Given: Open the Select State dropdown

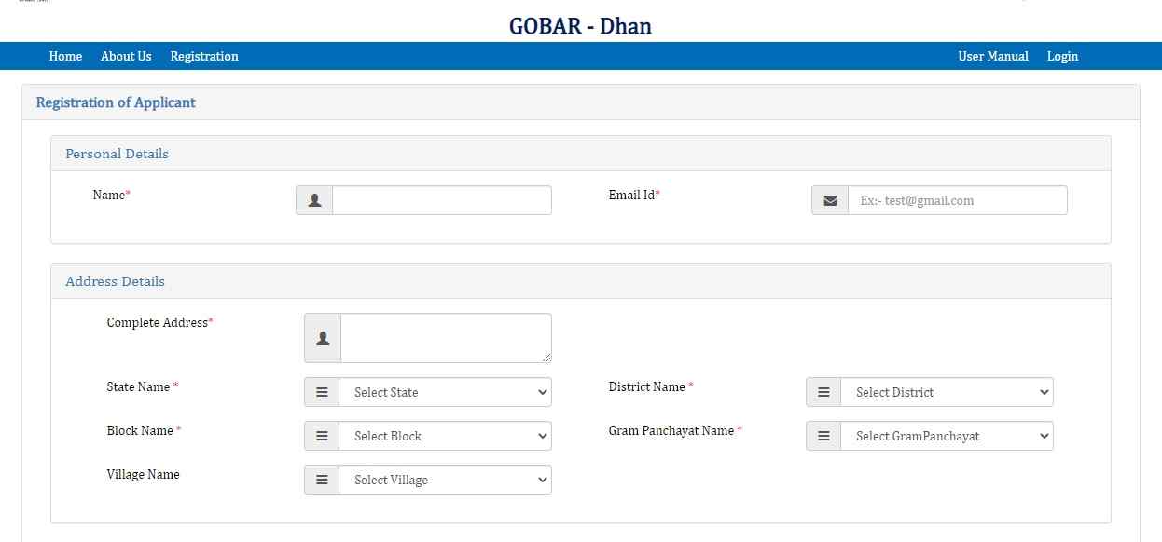Looking at the screenshot, I should point(445,391).
